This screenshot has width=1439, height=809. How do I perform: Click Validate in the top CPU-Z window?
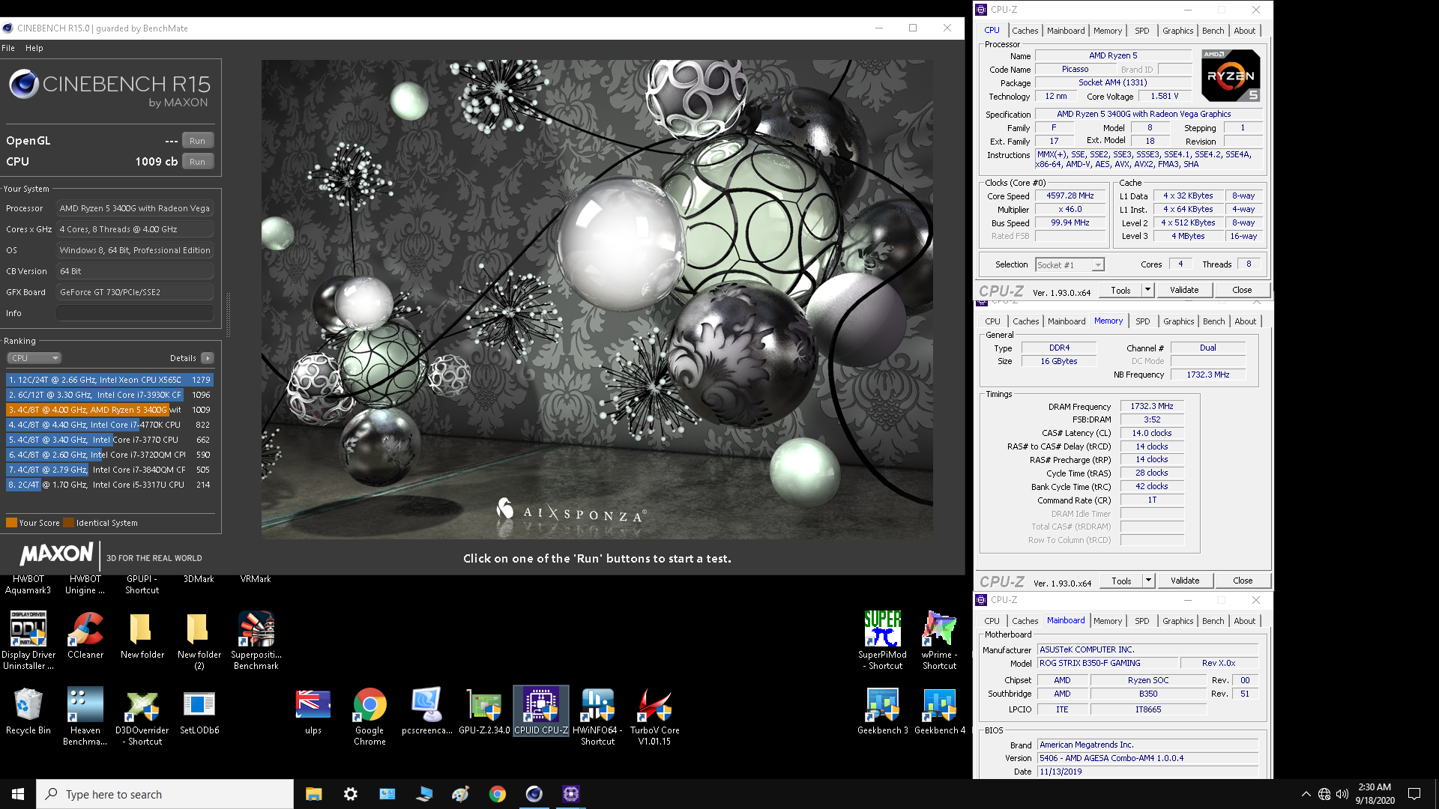[1184, 290]
